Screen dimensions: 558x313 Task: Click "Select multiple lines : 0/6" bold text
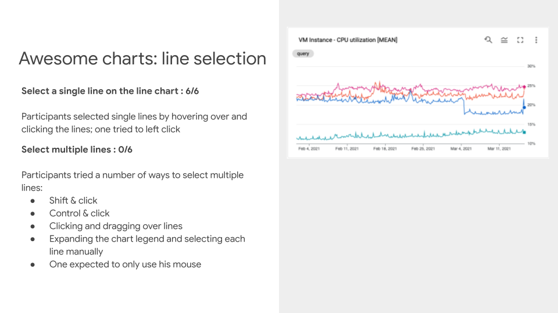(x=77, y=150)
